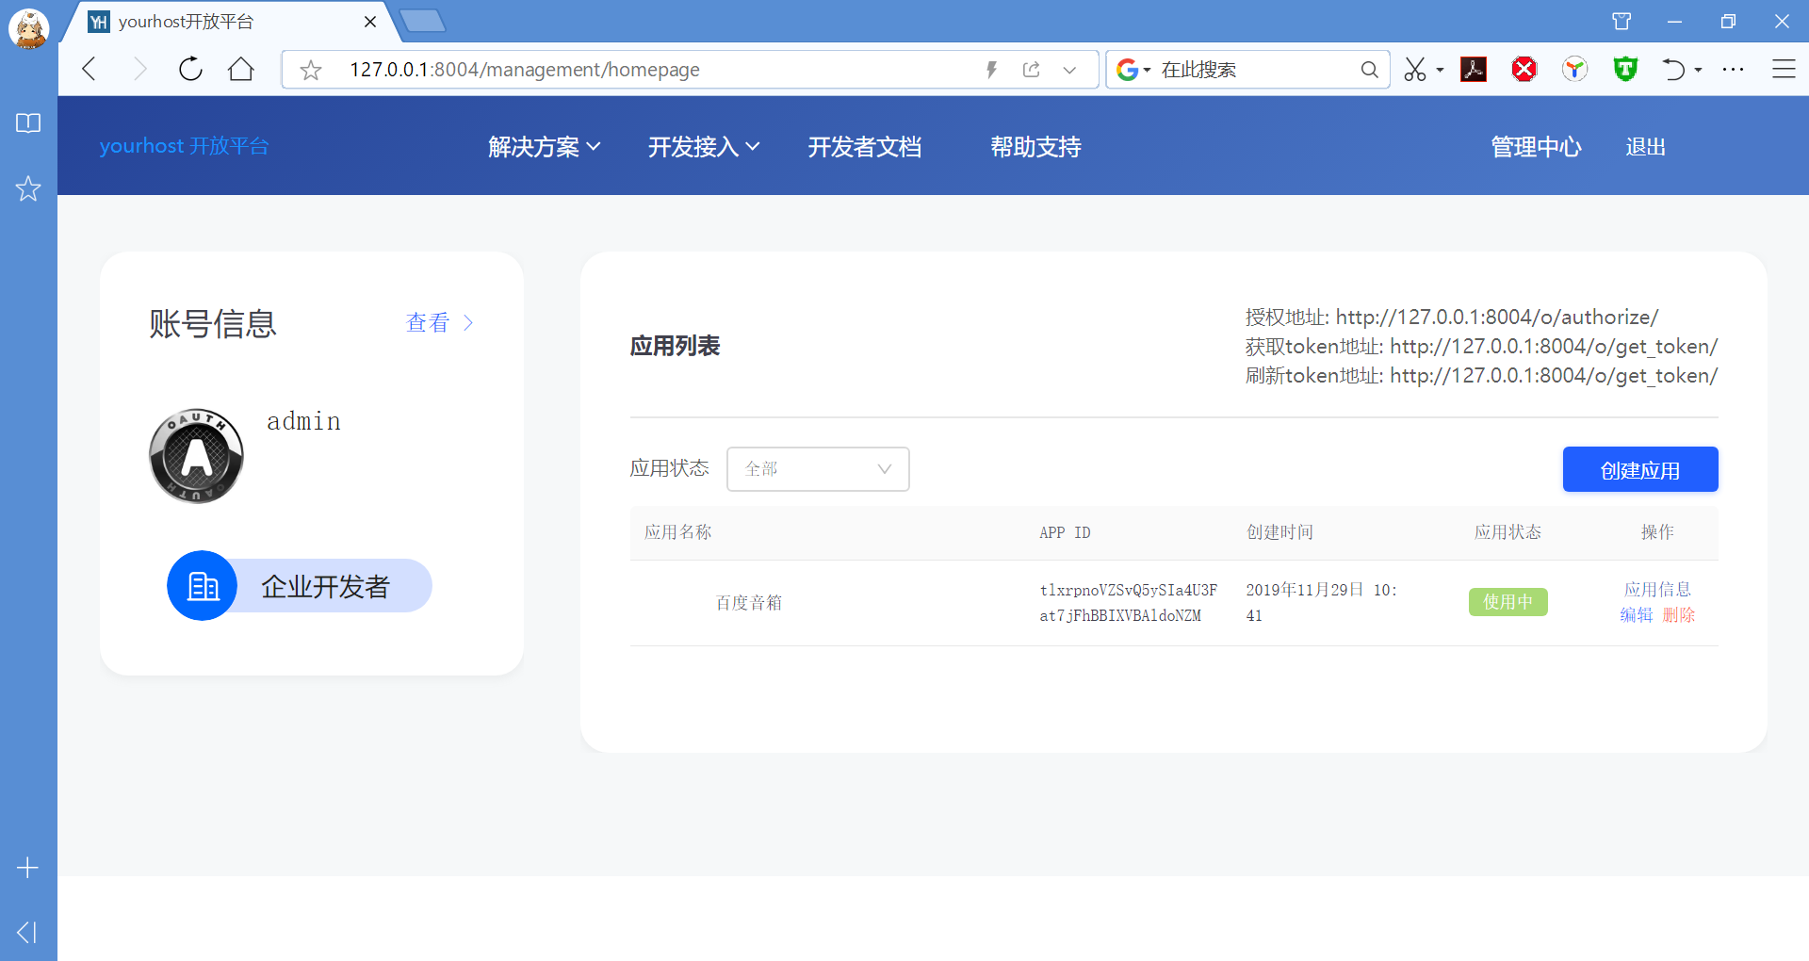Click the red X ad-block extension icon
Viewport: 1809px width, 961px height.
pyautogui.click(x=1524, y=69)
